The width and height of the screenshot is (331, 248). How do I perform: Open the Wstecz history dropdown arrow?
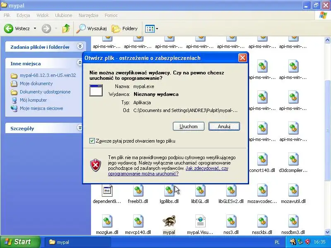(35, 29)
